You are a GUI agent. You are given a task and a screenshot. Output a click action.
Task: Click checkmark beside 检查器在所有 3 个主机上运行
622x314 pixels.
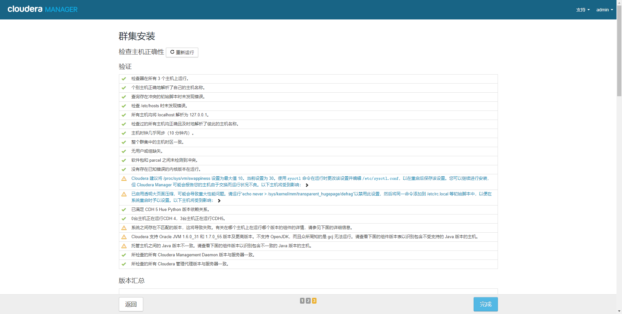coord(124,79)
